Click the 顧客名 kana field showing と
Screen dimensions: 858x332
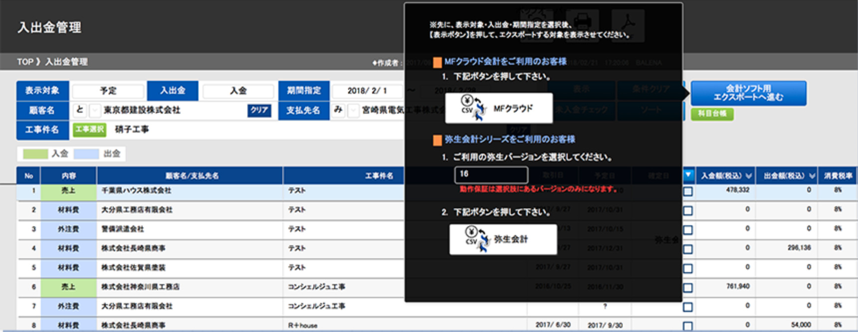(80, 110)
